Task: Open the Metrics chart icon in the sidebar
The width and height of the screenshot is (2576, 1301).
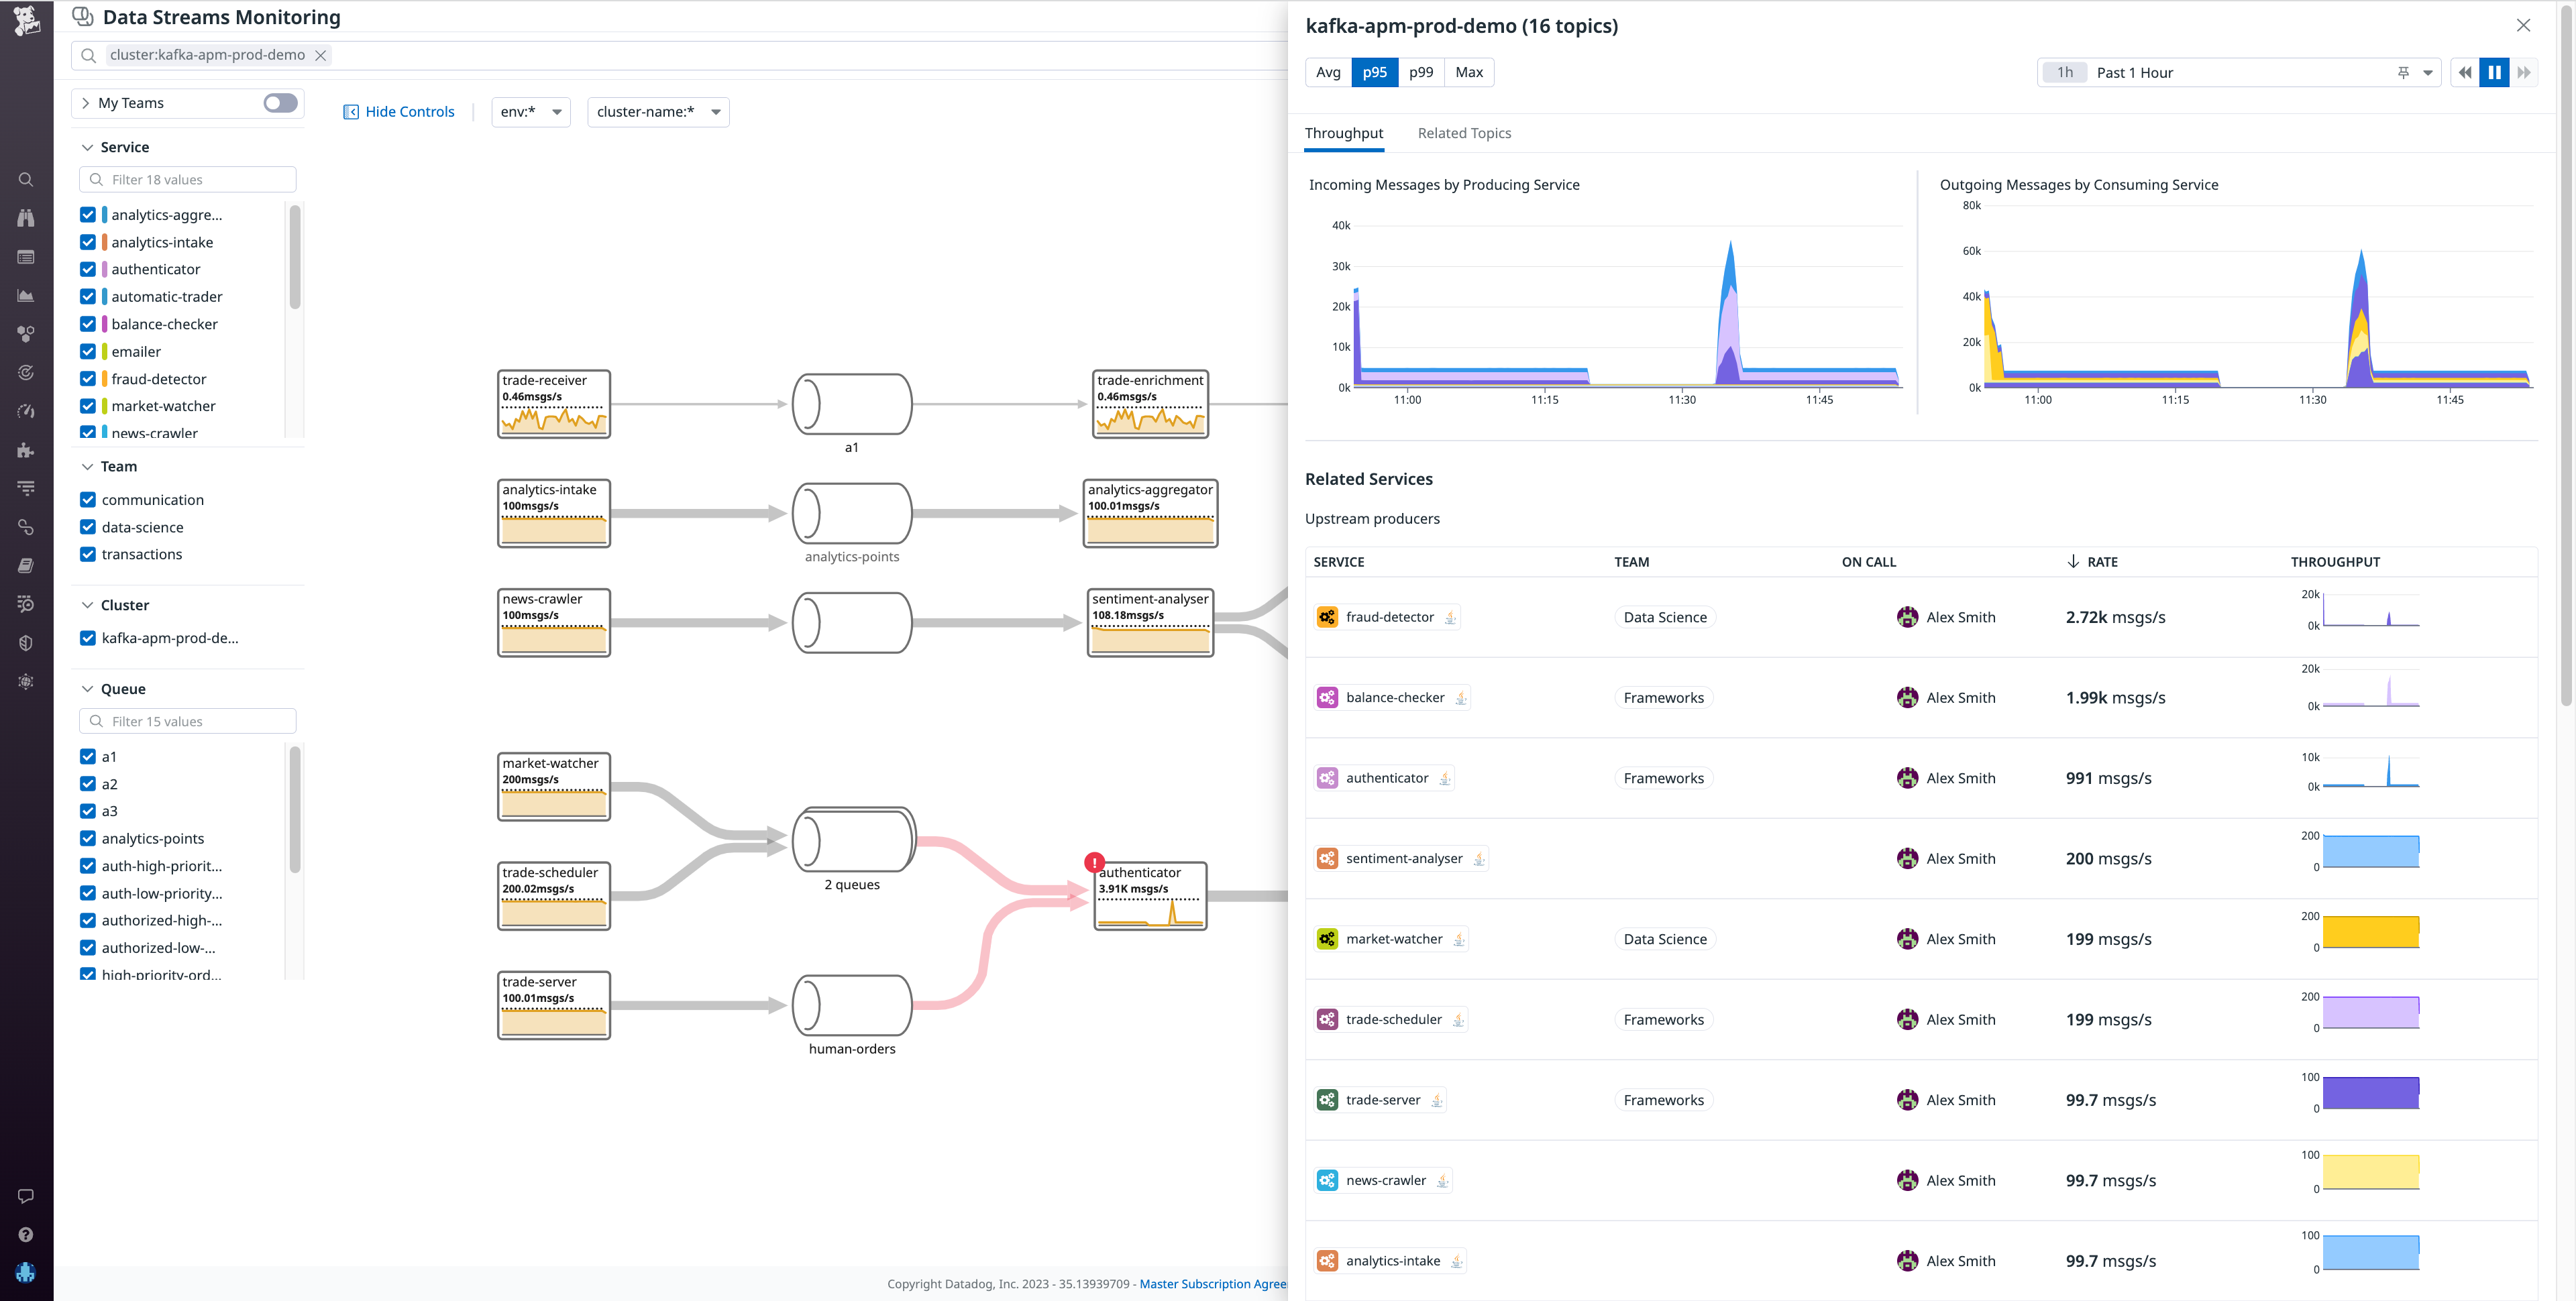Action: point(26,295)
